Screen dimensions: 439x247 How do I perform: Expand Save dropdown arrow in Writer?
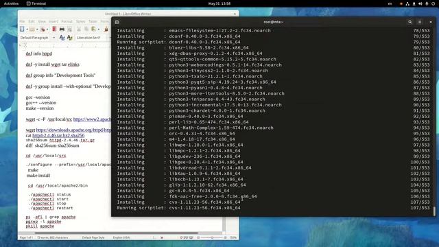tap(47, 29)
